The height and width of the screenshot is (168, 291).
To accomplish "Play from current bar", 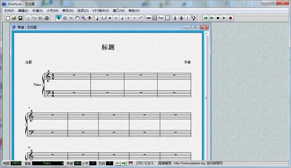I will (x=212, y=18).
